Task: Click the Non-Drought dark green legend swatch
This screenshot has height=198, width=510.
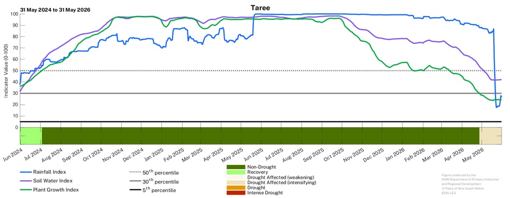Action: click(236, 167)
